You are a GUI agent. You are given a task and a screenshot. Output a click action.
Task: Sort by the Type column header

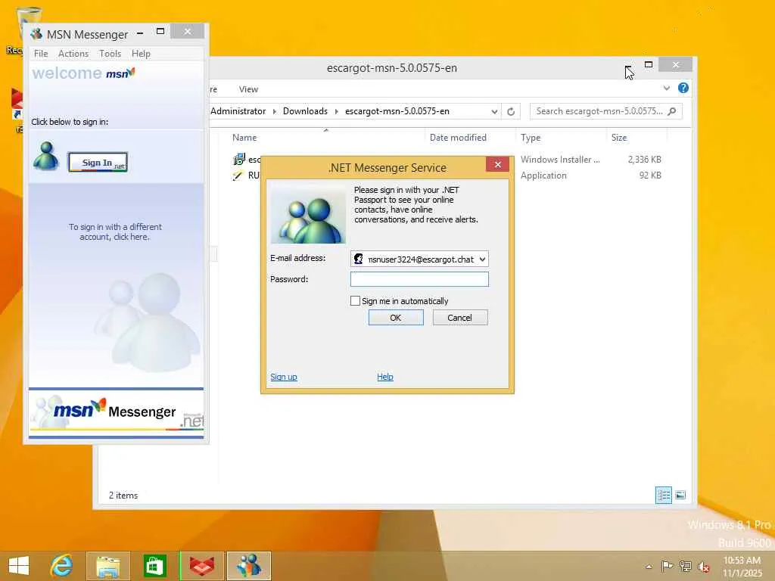[531, 138]
